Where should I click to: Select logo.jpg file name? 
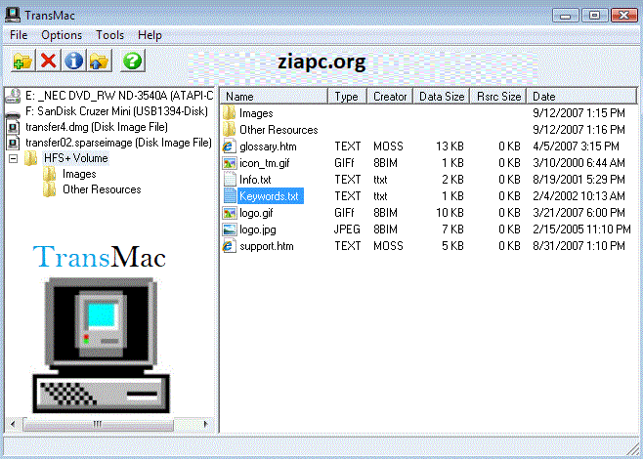pos(258,229)
